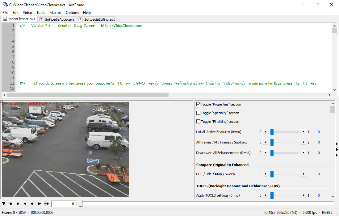
Task: Step forward one frame button
Action: [x=25, y=203]
